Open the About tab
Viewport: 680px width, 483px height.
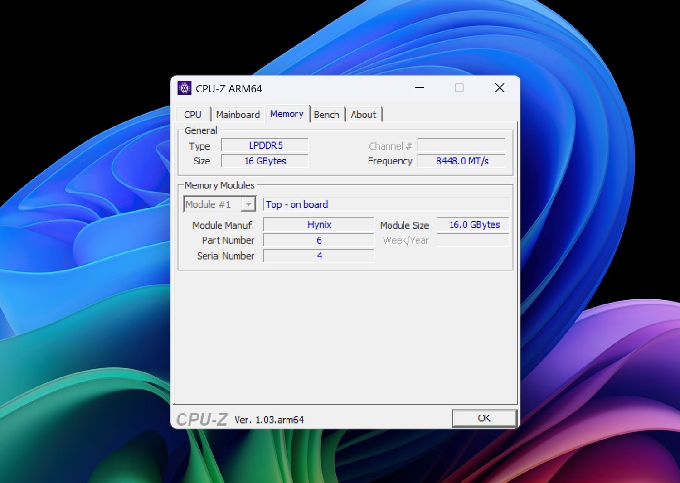pyautogui.click(x=364, y=115)
